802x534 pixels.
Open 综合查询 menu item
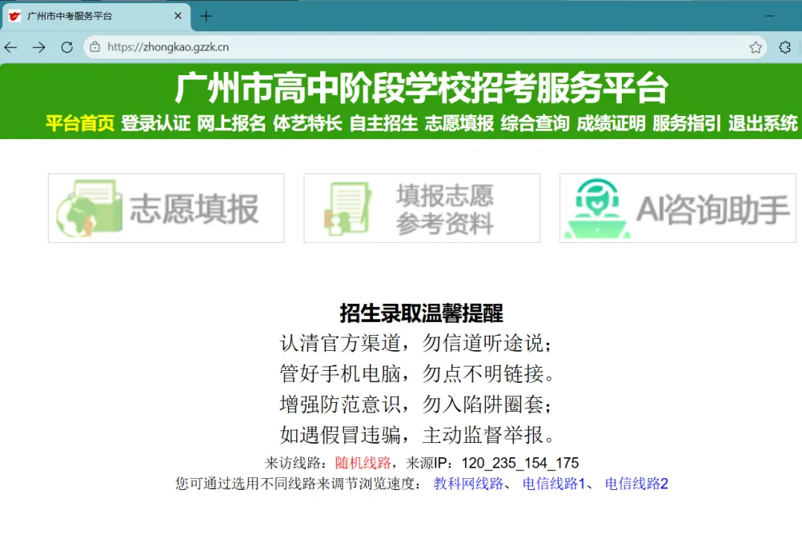[535, 123]
